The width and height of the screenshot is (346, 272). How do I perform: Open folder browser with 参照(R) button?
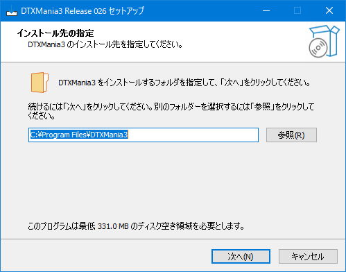[291, 135]
